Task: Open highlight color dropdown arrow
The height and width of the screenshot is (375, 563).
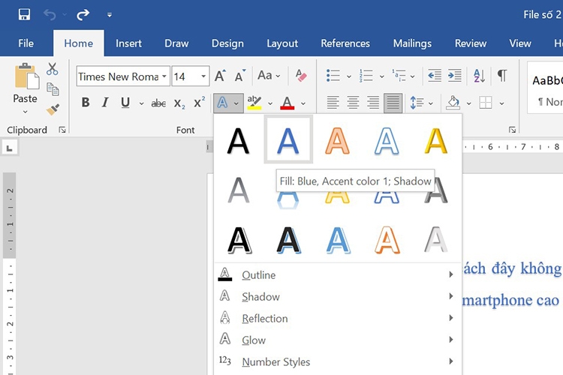Action: pyautogui.click(x=270, y=103)
